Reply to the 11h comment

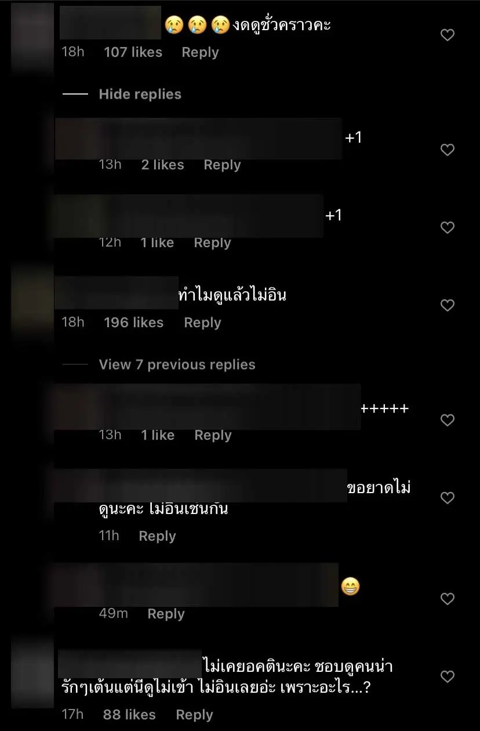click(x=157, y=536)
